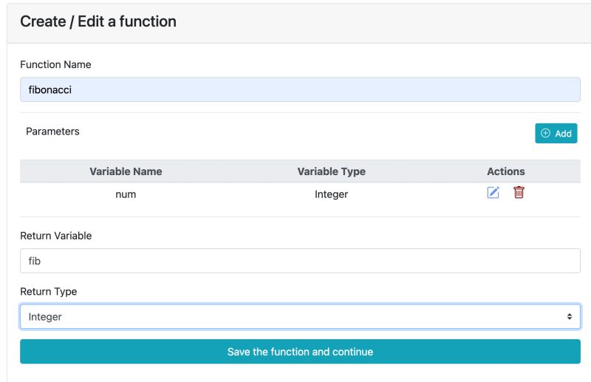Click the Actions column header
591x382 pixels.
tap(506, 171)
